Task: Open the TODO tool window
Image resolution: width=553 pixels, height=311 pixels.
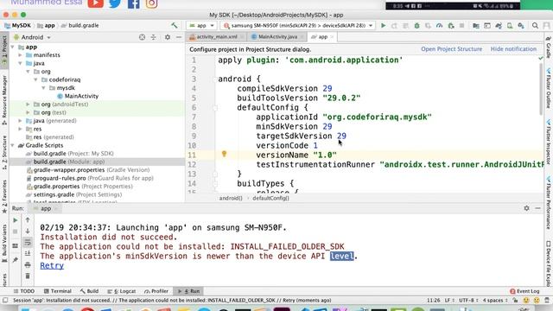Action: coord(23,291)
